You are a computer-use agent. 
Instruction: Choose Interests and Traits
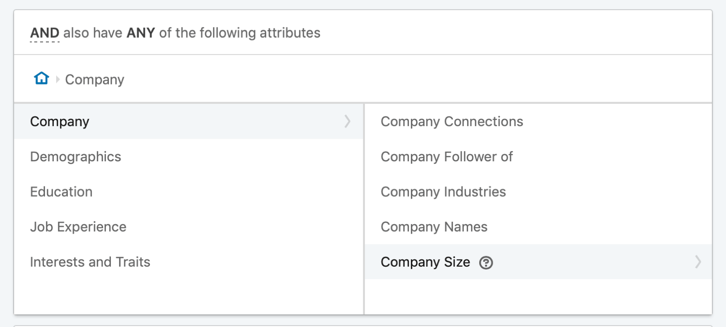point(90,262)
